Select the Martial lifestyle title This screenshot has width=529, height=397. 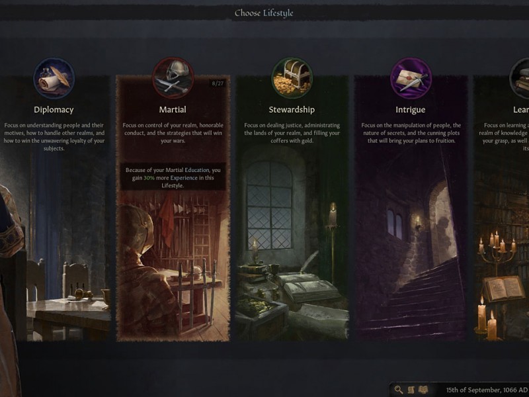click(173, 109)
